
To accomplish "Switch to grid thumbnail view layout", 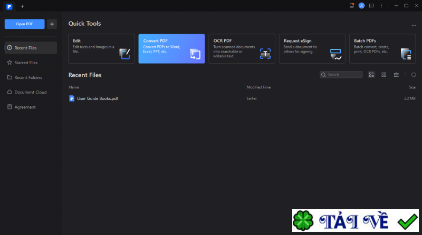I will [384, 75].
